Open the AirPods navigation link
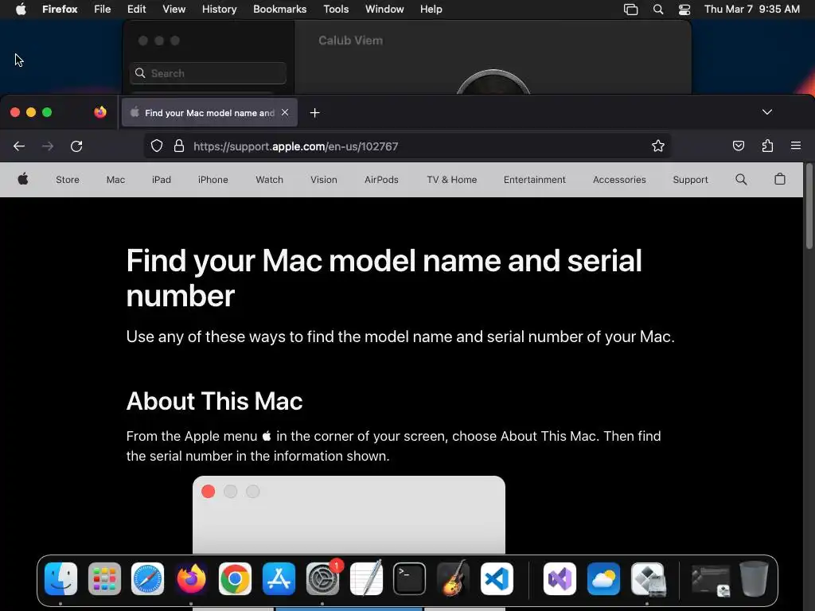Screen dimensions: 815x611 click(381, 180)
